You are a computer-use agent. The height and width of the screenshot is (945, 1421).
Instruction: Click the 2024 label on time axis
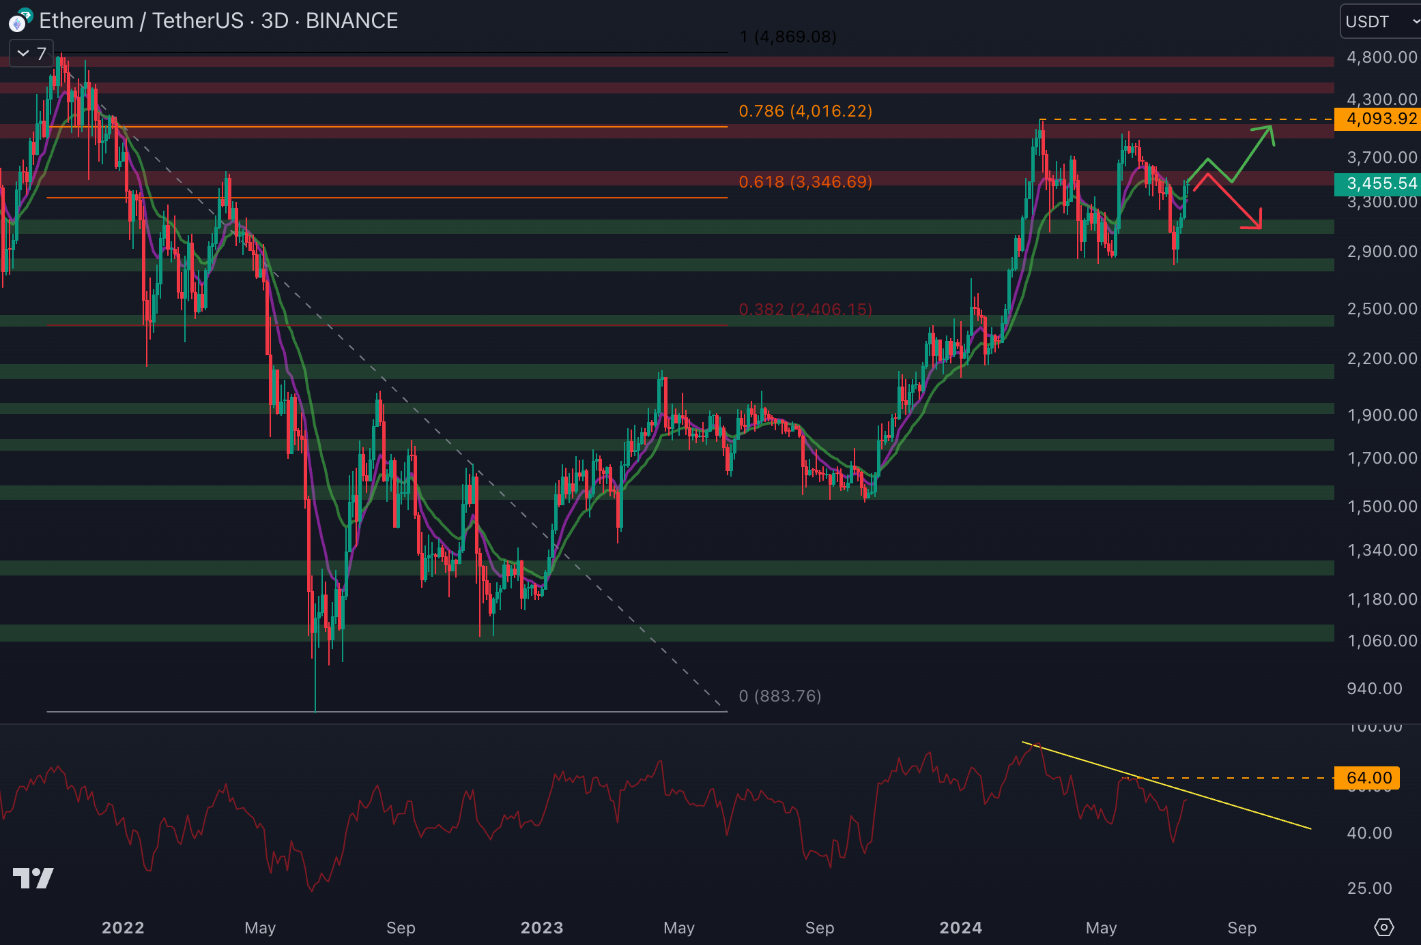pyautogui.click(x=960, y=928)
